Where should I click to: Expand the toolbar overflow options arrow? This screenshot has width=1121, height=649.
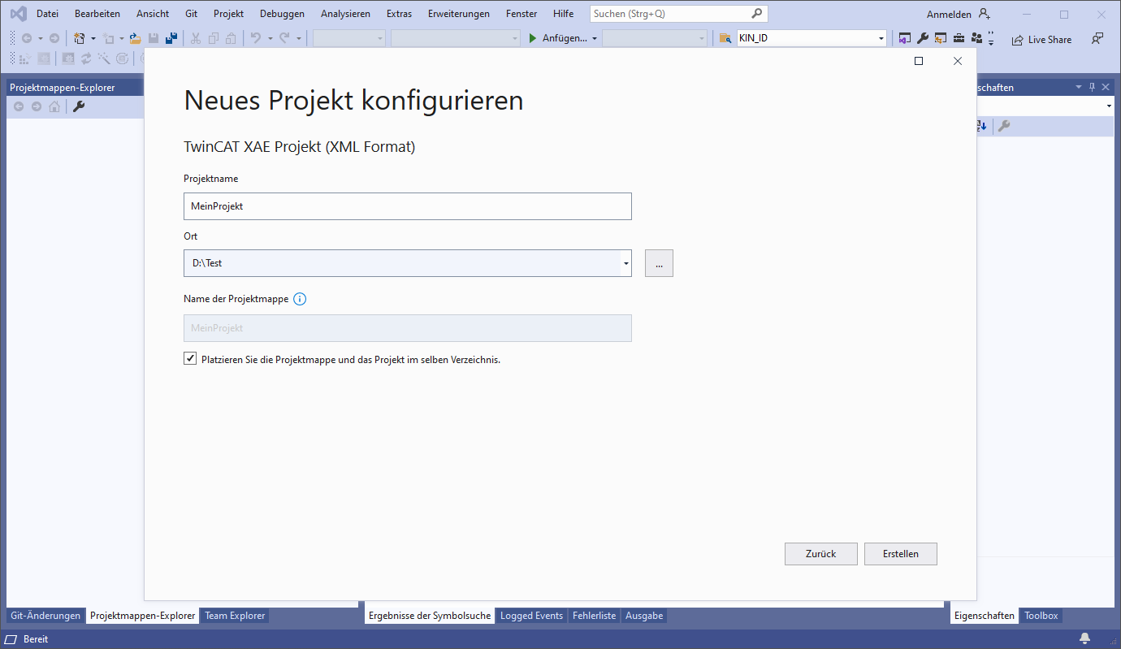click(x=991, y=39)
